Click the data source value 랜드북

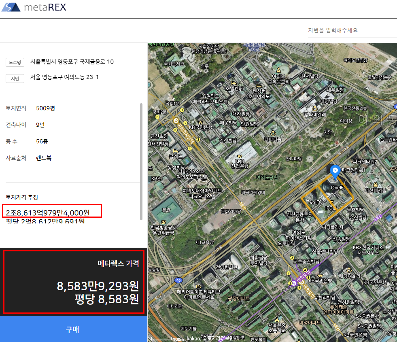(x=44, y=158)
